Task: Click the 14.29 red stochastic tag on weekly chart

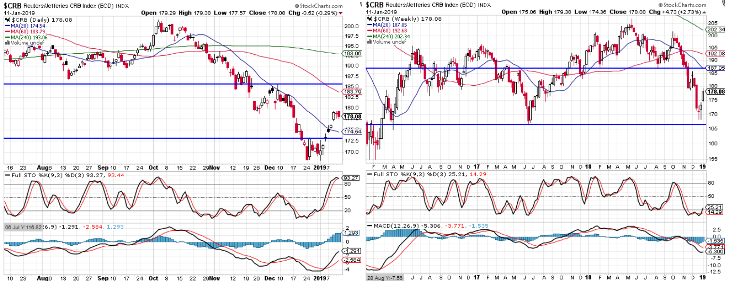Action: click(714, 212)
